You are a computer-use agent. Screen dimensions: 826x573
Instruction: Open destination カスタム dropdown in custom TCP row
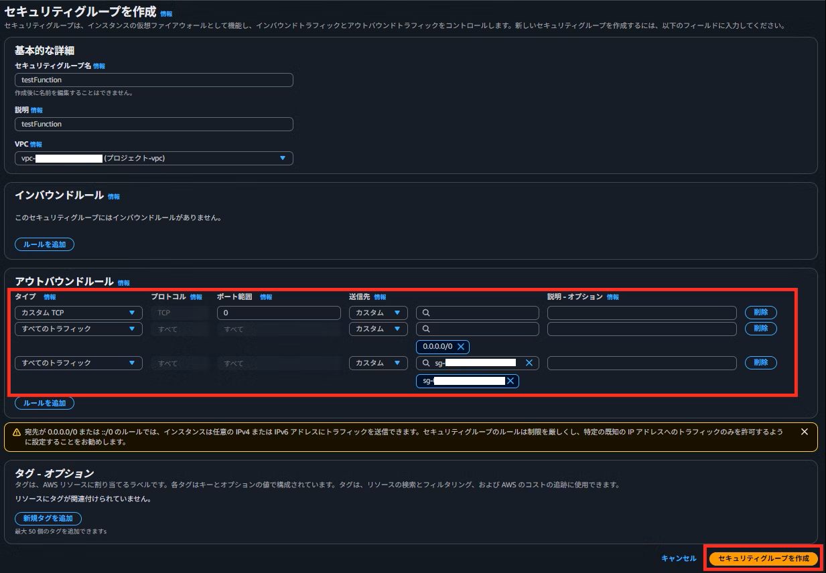pyautogui.click(x=378, y=313)
